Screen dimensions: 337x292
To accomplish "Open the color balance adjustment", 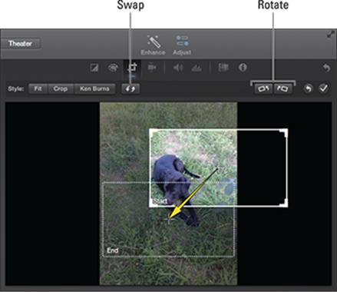I will [x=94, y=68].
